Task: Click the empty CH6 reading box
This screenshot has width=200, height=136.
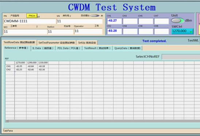Action: pos(146,31)
